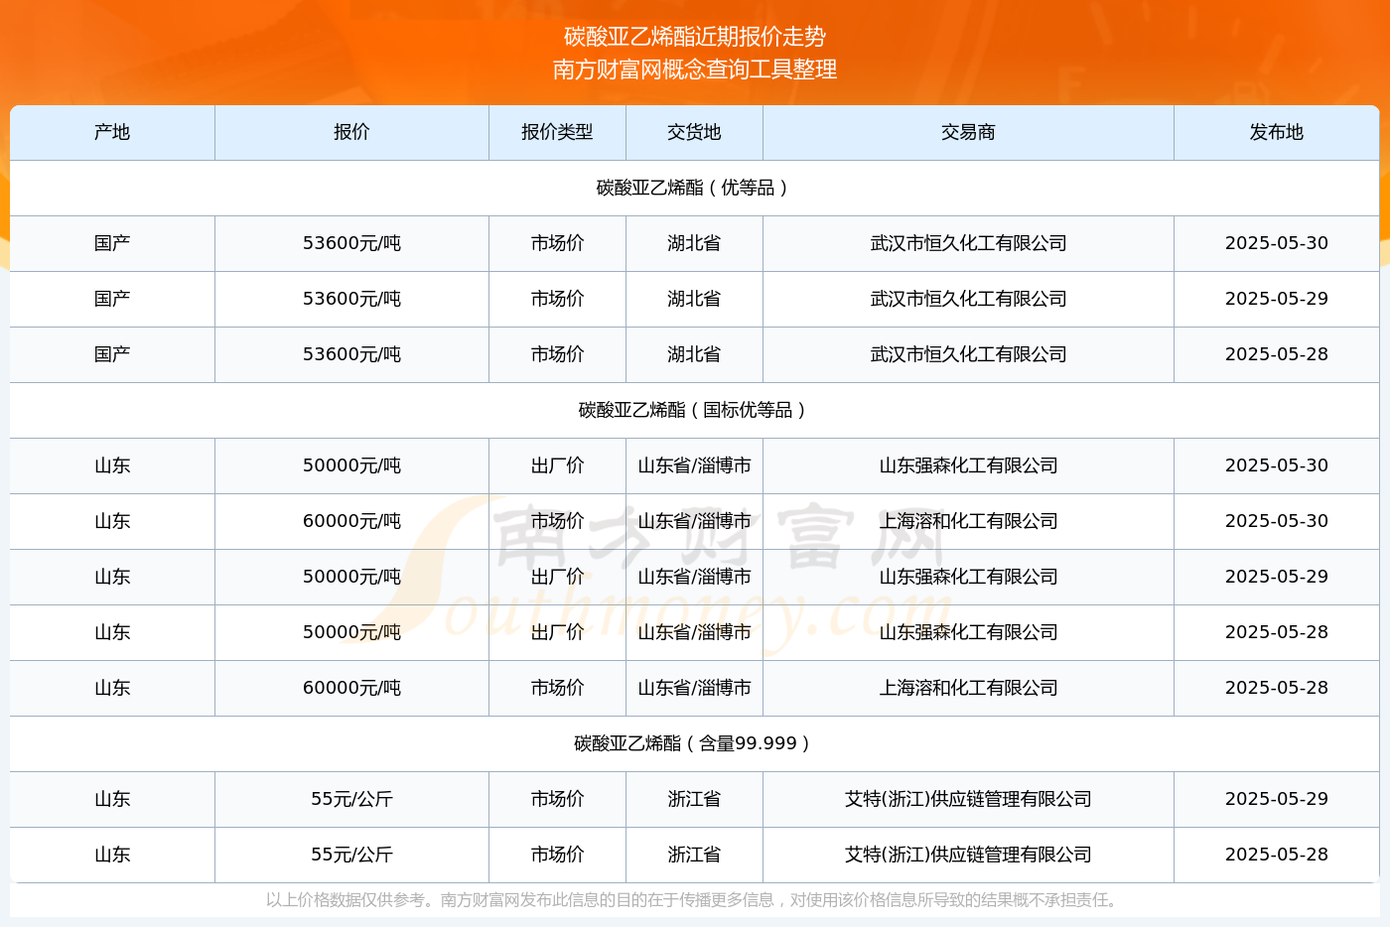Click the 报价 column header
The image size is (1390, 927).
351,132
